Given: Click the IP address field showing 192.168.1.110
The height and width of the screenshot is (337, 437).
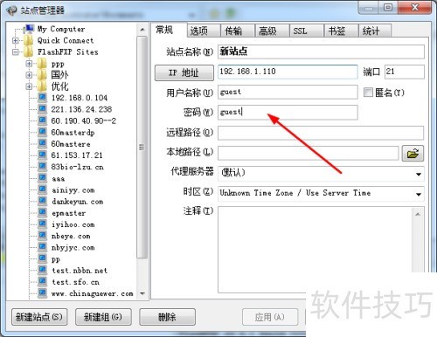Looking at the screenshot, I should click(x=288, y=72).
